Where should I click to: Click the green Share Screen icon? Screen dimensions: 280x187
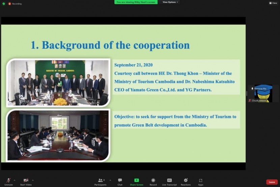(x=137, y=181)
